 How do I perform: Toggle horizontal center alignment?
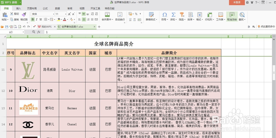[84, 19]
